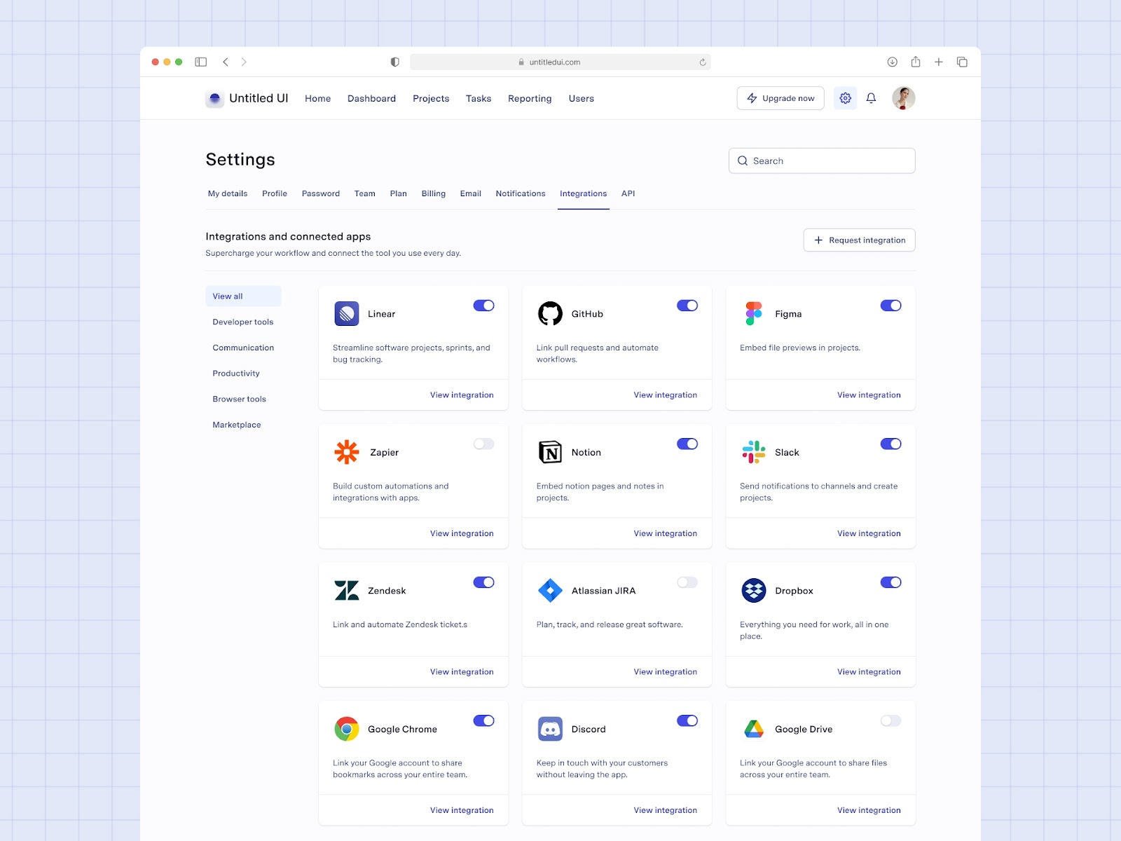Turn on Atlassian JIRA integration

[x=687, y=582]
